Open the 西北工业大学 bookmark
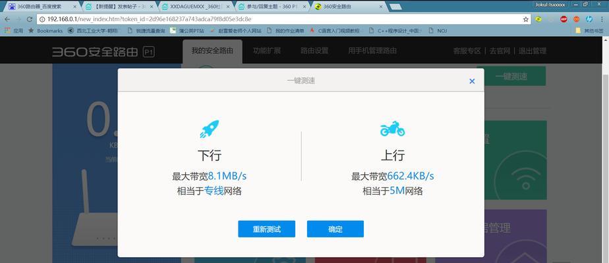This screenshot has height=263, width=609. click(93, 31)
